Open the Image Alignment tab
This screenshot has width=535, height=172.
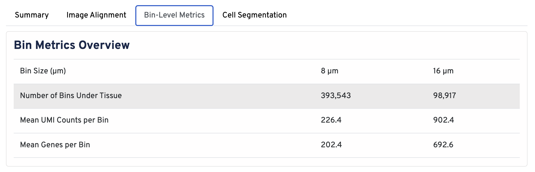(96, 15)
